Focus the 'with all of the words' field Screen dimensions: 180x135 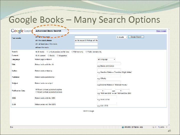tap(86, 37)
